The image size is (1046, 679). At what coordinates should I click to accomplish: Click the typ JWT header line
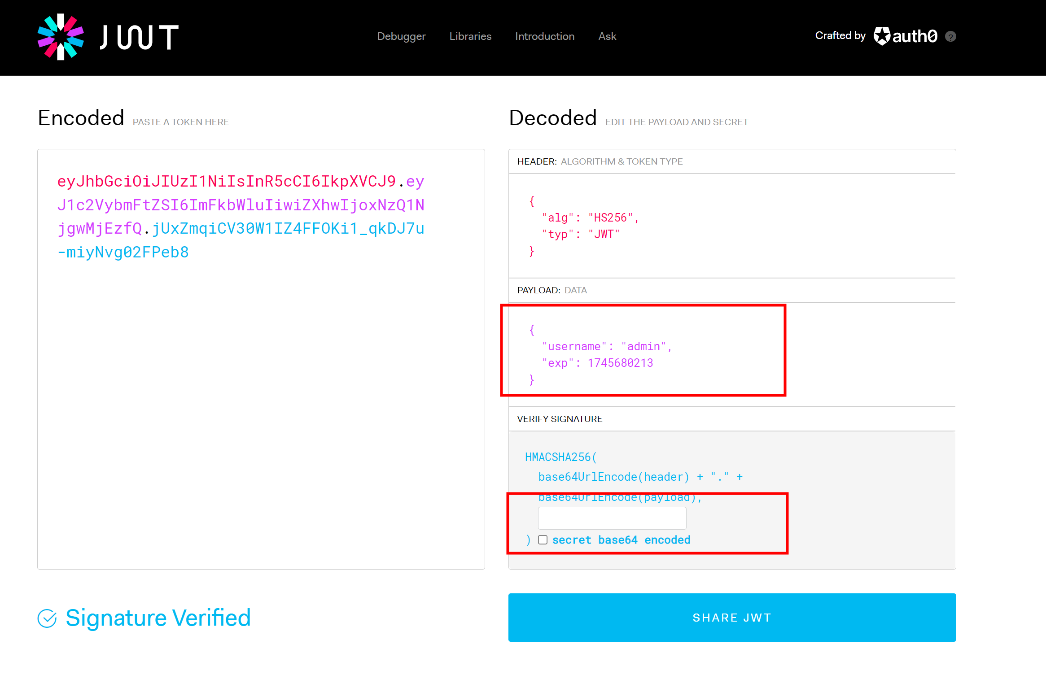click(x=581, y=235)
